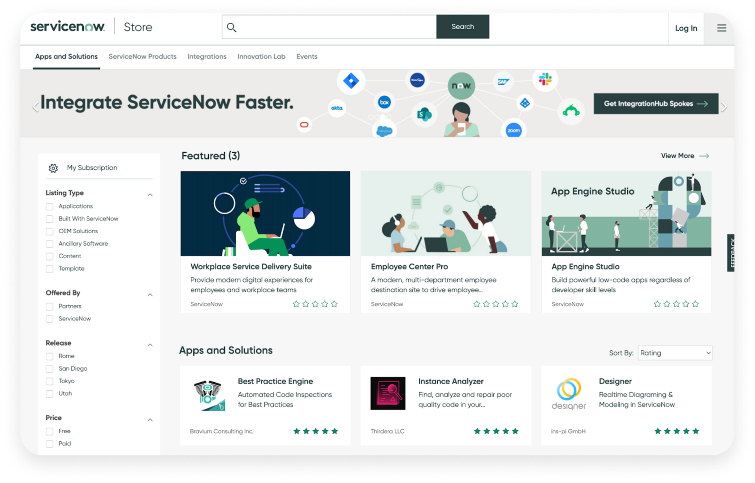Select the Jira icon in the banner graphic
Image resolution: width=755 pixels, height=483 pixels.
[351, 81]
